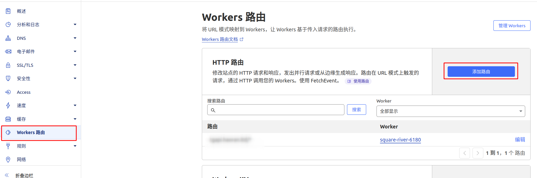The width and height of the screenshot is (537, 178).
Task: Click the SSL/TLS padlock icon
Action: [8, 65]
